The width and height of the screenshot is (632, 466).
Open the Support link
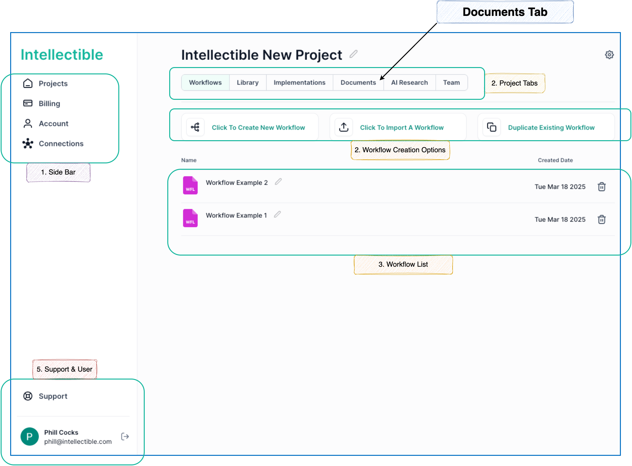coord(53,396)
